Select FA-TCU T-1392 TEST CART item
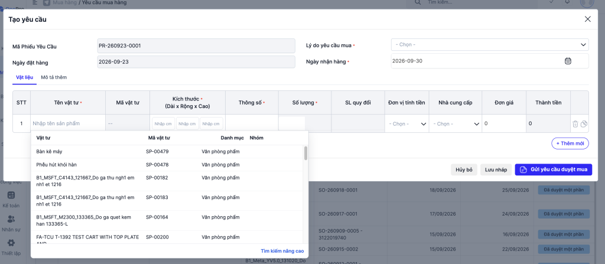This screenshot has width=605, height=264. [x=167, y=237]
